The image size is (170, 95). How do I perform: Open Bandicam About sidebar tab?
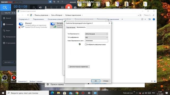click(9, 43)
